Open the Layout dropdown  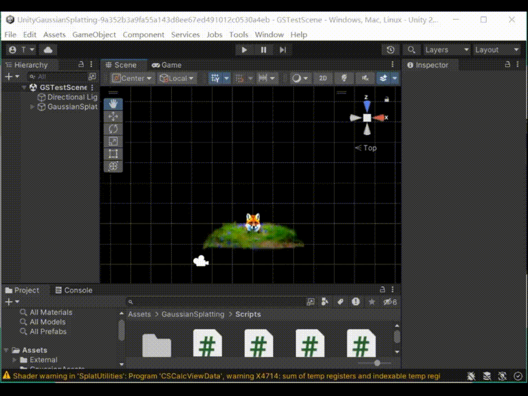[x=497, y=50]
